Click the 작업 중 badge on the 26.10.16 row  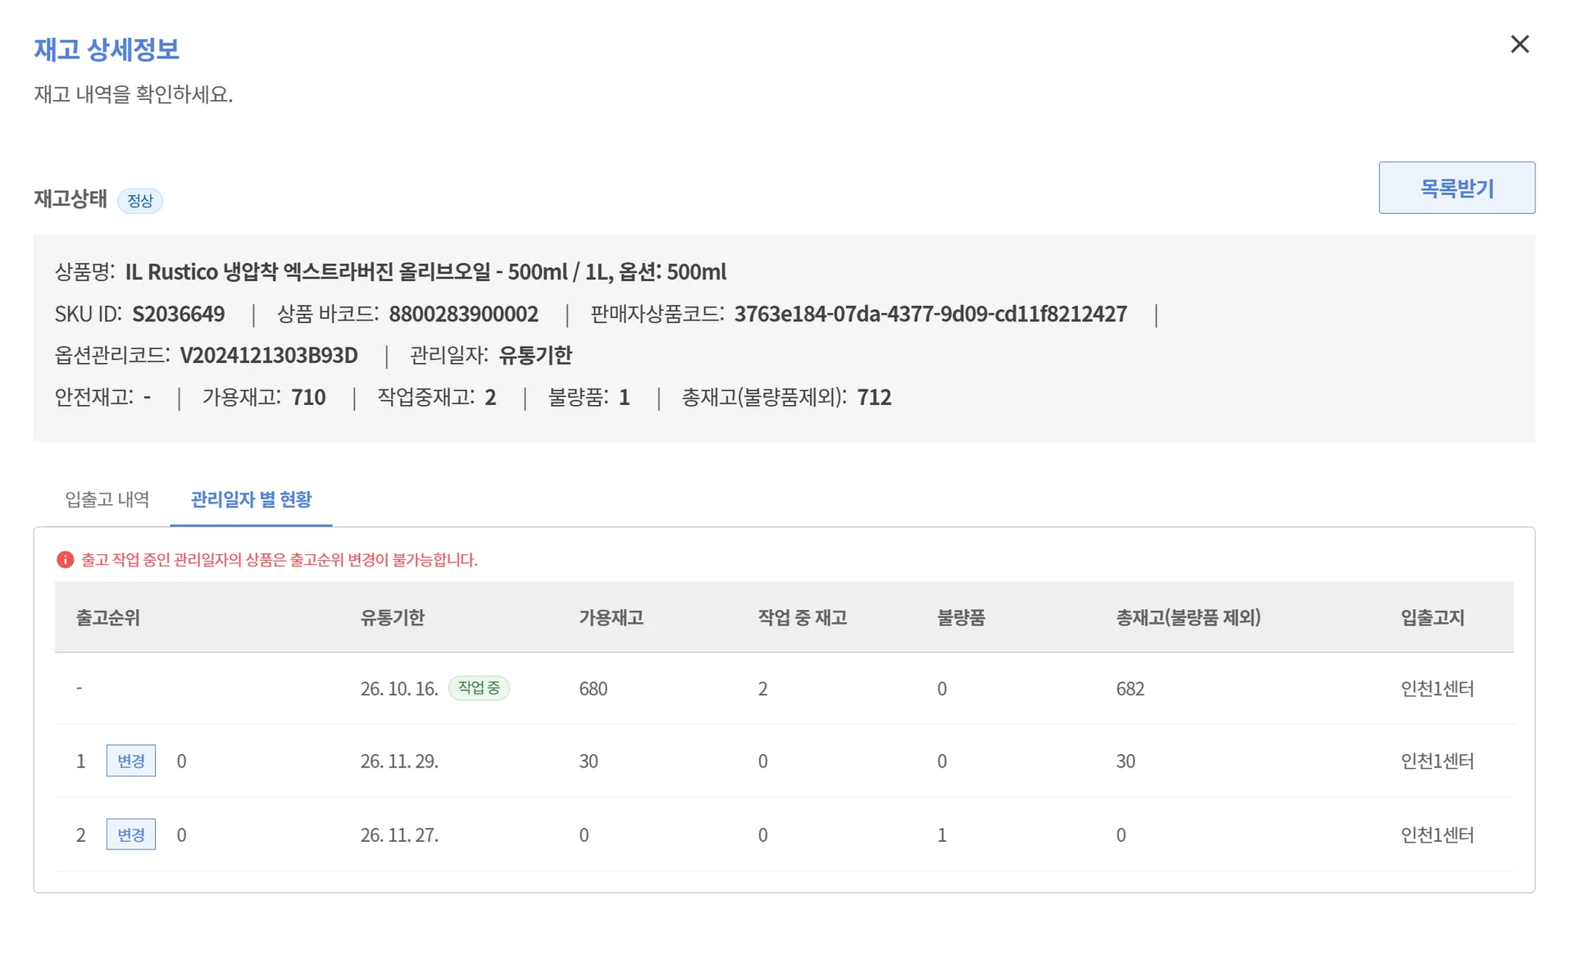pos(479,689)
